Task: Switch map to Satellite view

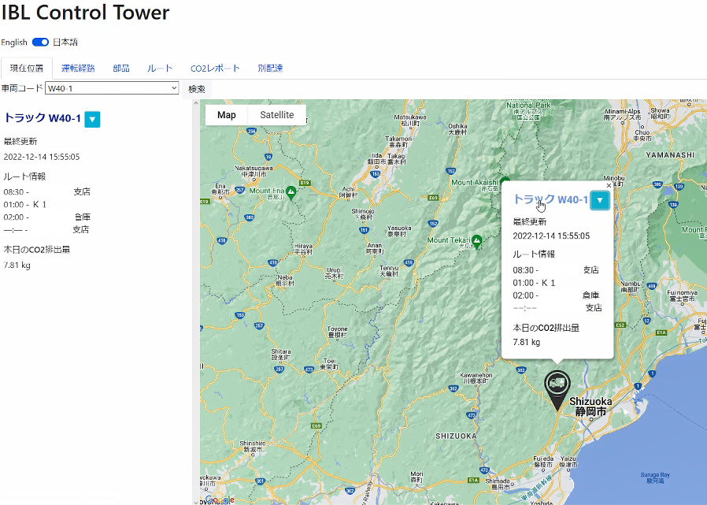Action: tap(276, 115)
